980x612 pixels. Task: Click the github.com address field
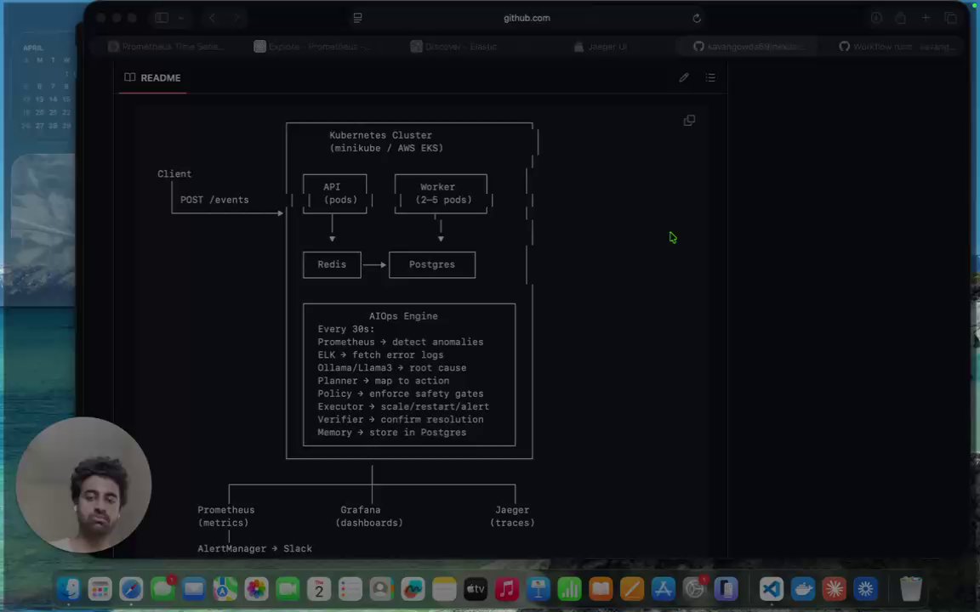527,18
